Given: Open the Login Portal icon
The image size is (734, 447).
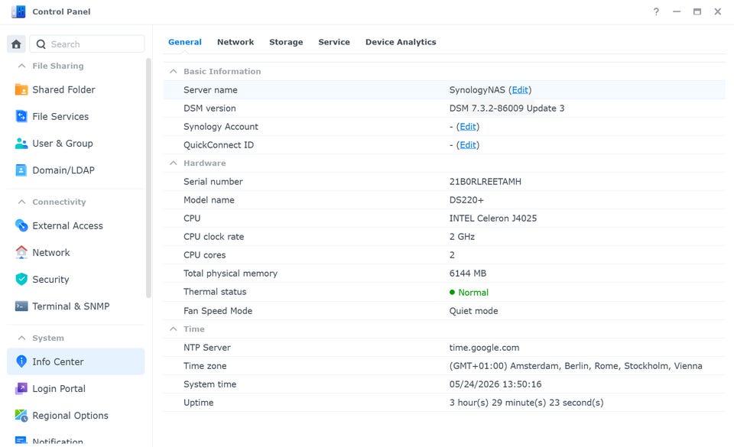Looking at the screenshot, I should click(x=21, y=388).
